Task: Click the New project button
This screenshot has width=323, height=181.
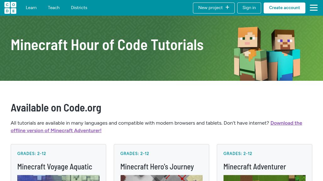Action: (x=214, y=8)
